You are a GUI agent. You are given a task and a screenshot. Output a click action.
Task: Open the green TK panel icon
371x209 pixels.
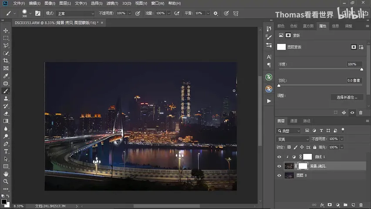click(x=269, y=77)
